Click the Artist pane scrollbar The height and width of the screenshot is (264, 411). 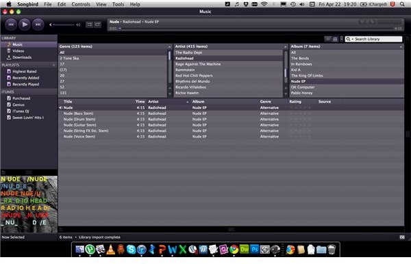tap(285, 73)
